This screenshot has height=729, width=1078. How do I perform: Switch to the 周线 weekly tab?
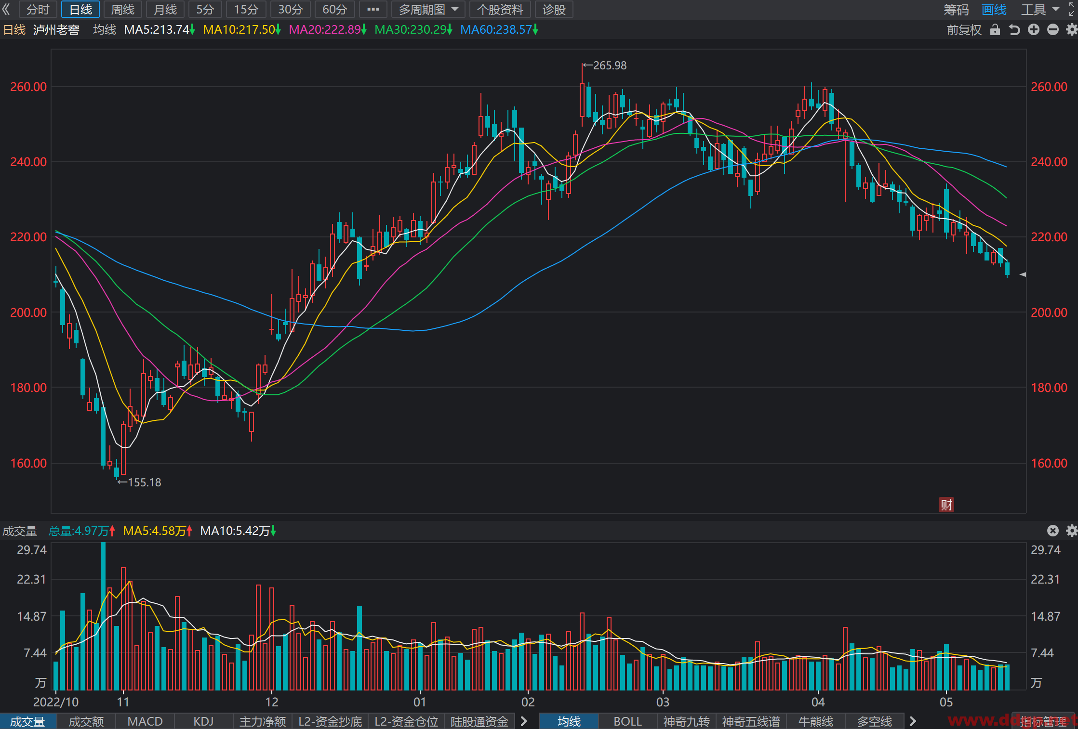(x=123, y=10)
